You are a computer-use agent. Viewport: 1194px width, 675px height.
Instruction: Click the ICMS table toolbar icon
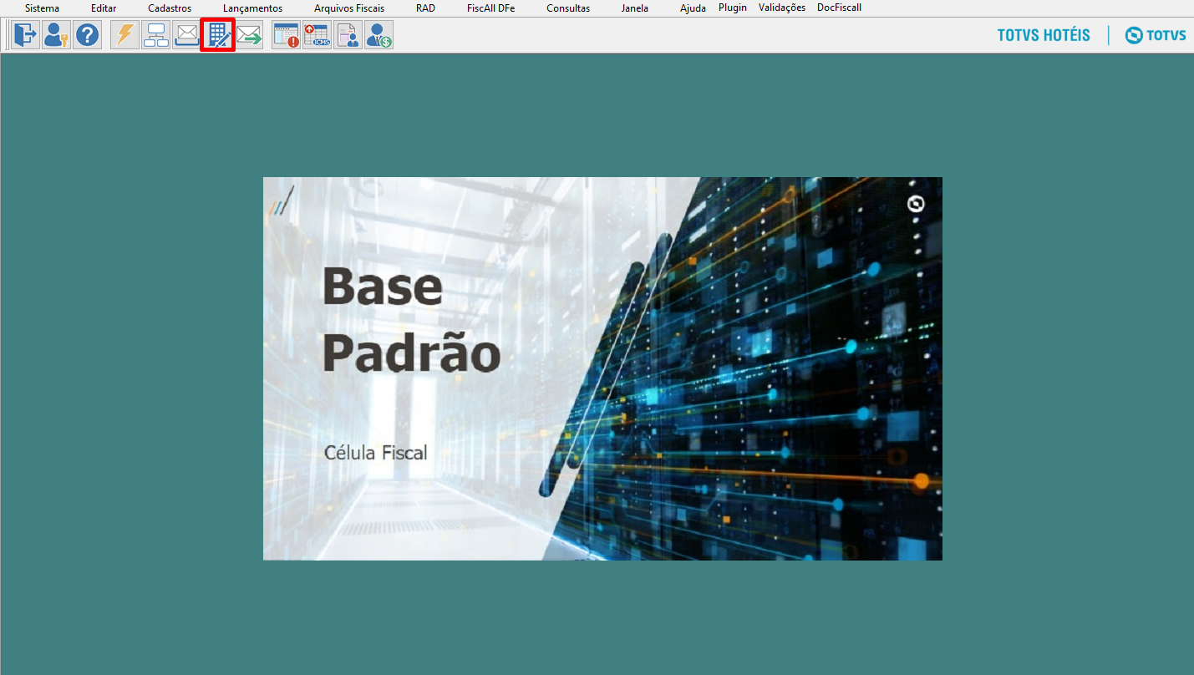(318, 35)
